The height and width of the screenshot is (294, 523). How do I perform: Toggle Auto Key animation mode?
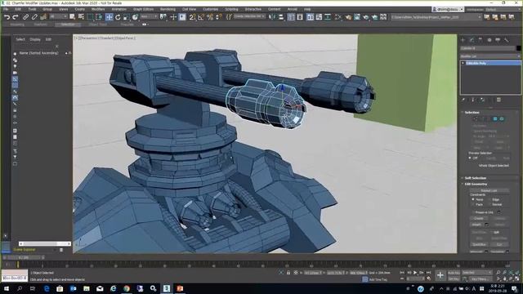tap(454, 273)
